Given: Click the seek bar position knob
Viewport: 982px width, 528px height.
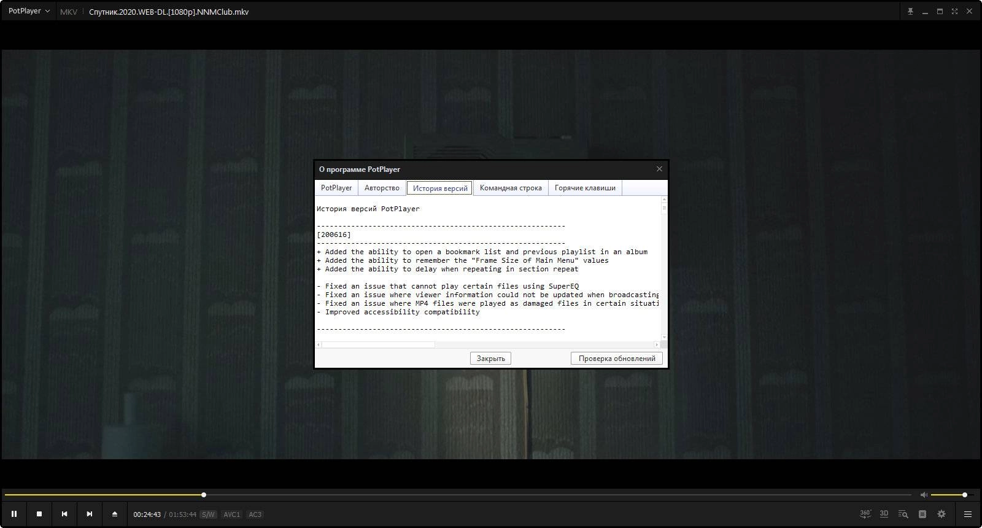Looking at the screenshot, I should [x=204, y=495].
